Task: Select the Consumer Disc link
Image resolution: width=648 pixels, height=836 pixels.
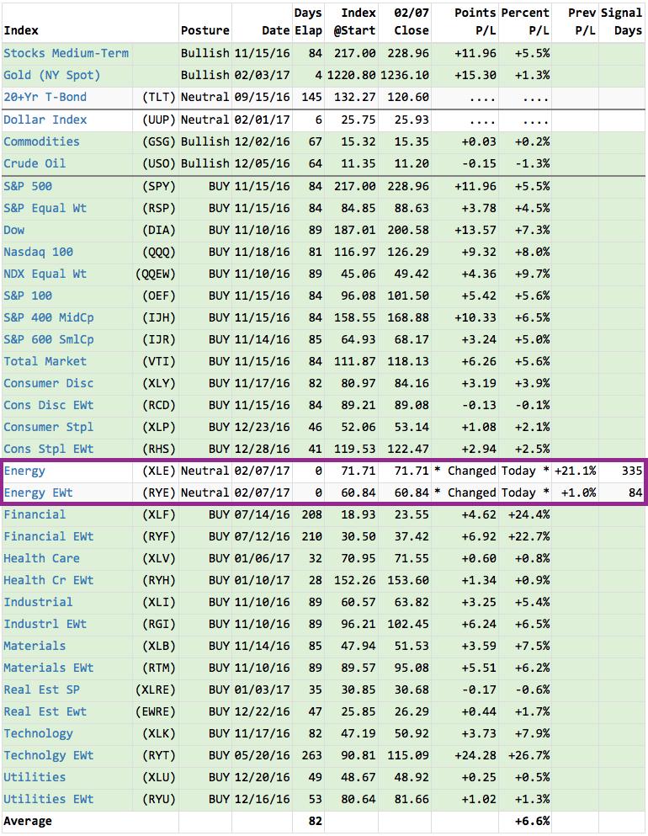Action: pyautogui.click(x=49, y=383)
